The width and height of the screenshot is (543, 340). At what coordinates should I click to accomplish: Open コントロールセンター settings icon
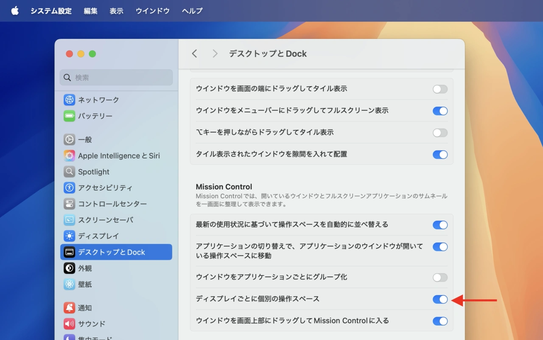70,204
